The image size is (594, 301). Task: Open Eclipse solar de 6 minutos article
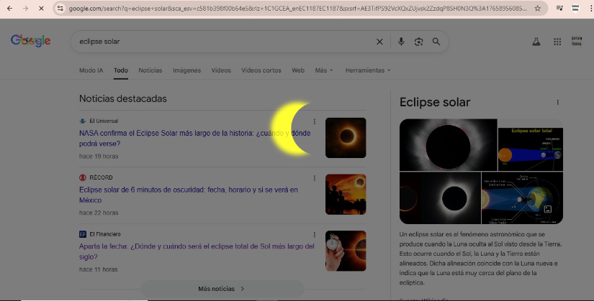point(188,195)
